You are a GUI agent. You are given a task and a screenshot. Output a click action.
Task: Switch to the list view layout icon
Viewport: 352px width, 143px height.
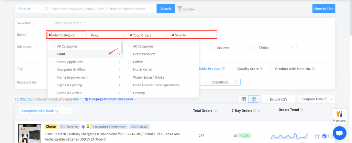coord(254,99)
